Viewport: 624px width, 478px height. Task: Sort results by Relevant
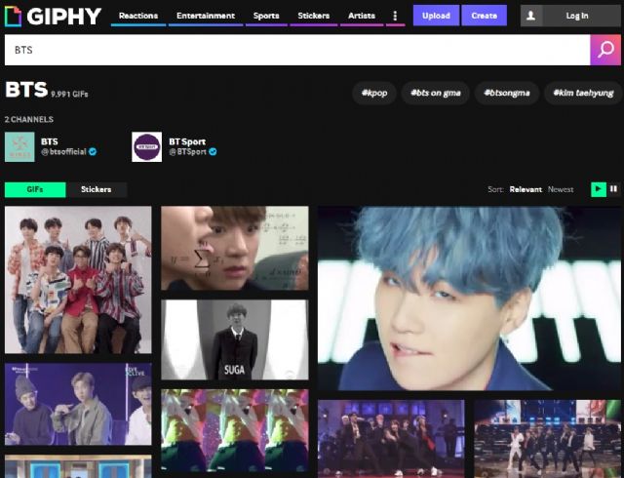click(526, 189)
